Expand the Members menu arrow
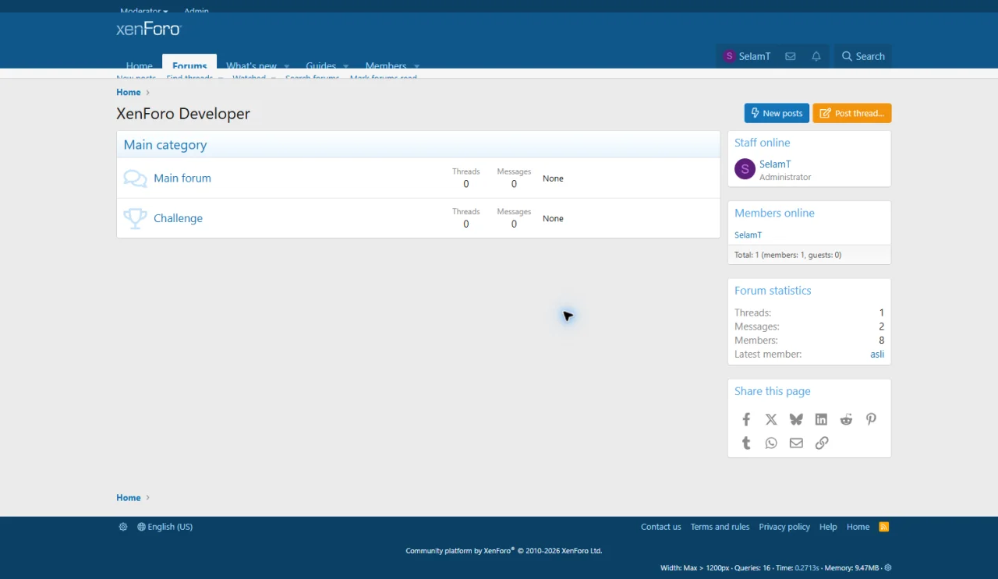Viewport: 998px width, 579px height. click(416, 65)
